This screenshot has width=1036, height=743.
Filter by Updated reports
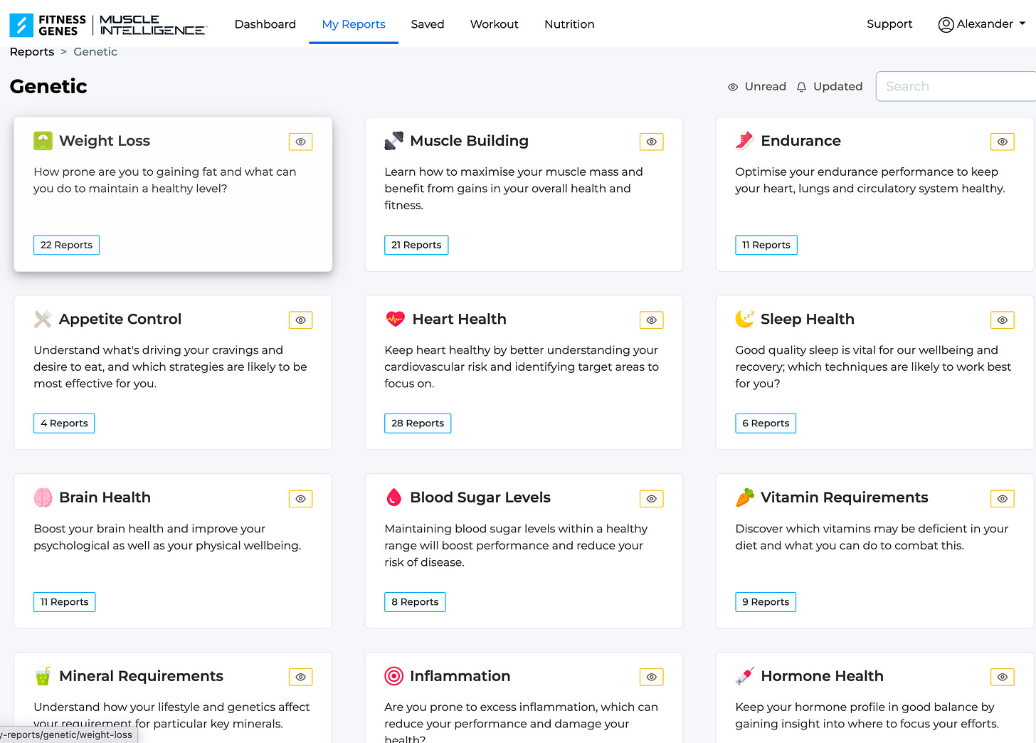(830, 87)
